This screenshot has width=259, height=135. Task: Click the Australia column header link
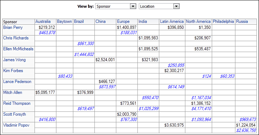43,21
